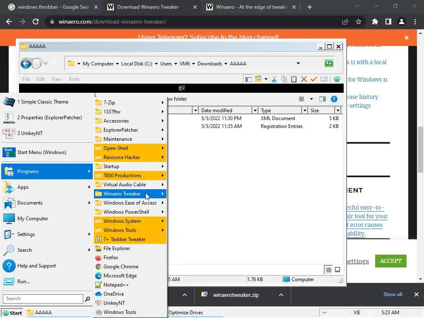Click the start menu Search input field
Viewport: 424px width, 318px height.
coord(43,299)
